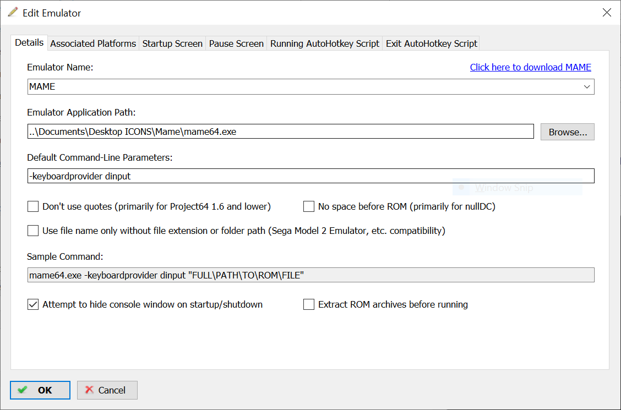Click the Emulator Application Path field
This screenshot has width=621, height=410.
click(x=280, y=132)
